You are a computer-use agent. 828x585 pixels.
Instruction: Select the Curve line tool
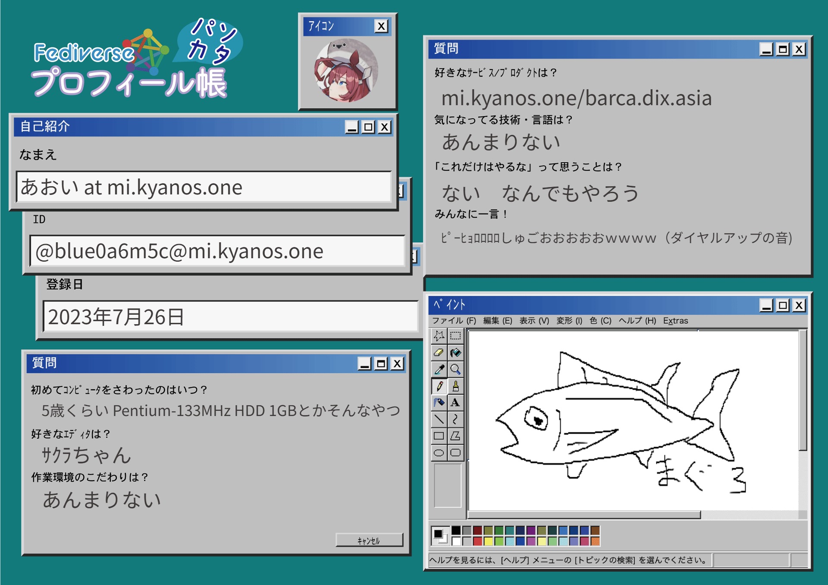click(x=455, y=419)
